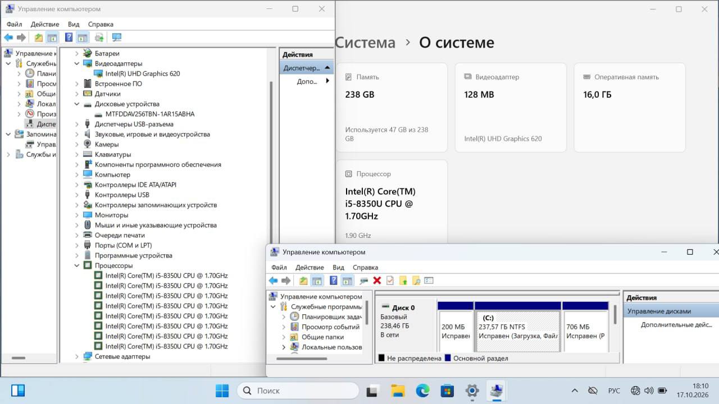This screenshot has width=719, height=404.
Task: Open Microsoft Store from the taskbar
Action: pyautogui.click(x=447, y=391)
